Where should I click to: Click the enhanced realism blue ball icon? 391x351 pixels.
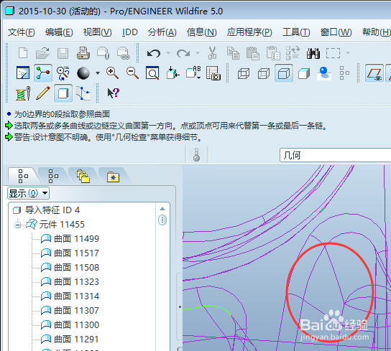pos(324,73)
